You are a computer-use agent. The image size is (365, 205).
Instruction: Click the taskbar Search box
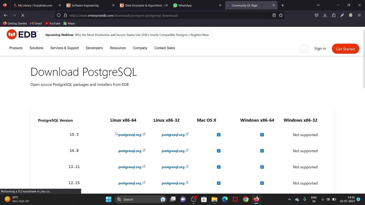click(141, 199)
